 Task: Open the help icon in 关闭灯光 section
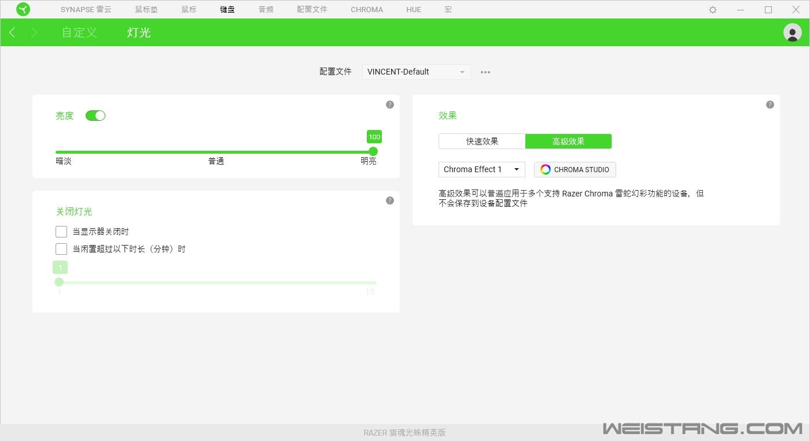point(390,200)
